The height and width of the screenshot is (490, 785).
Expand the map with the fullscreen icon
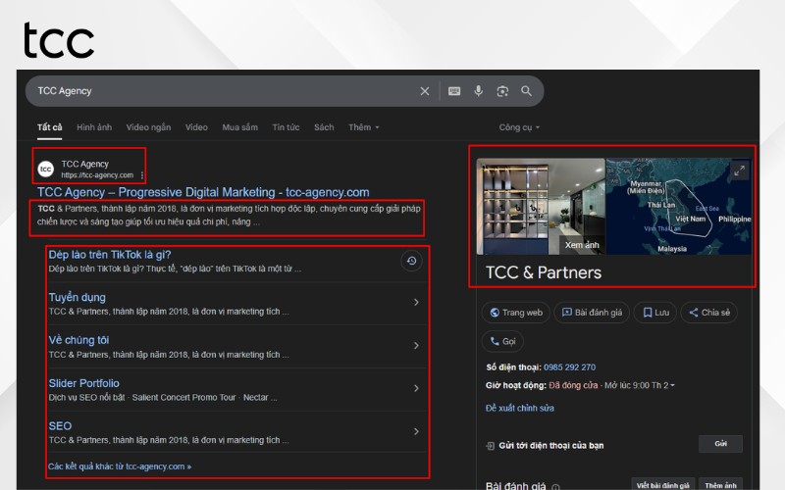coord(740,170)
